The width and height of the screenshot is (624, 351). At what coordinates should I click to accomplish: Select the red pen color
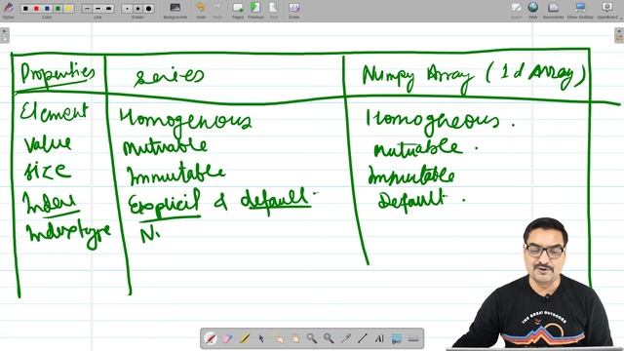(x=36, y=8)
